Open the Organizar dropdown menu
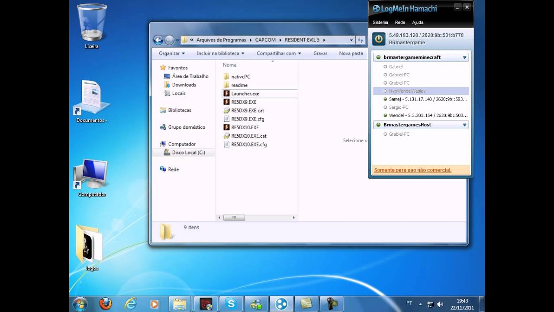Image resolution: width=554 pixels, height=312 pixels. pos(172,53)
